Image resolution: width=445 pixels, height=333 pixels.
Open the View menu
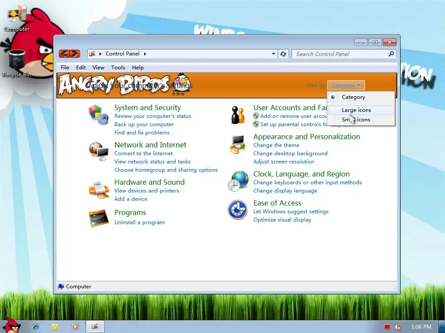[98, 67]
